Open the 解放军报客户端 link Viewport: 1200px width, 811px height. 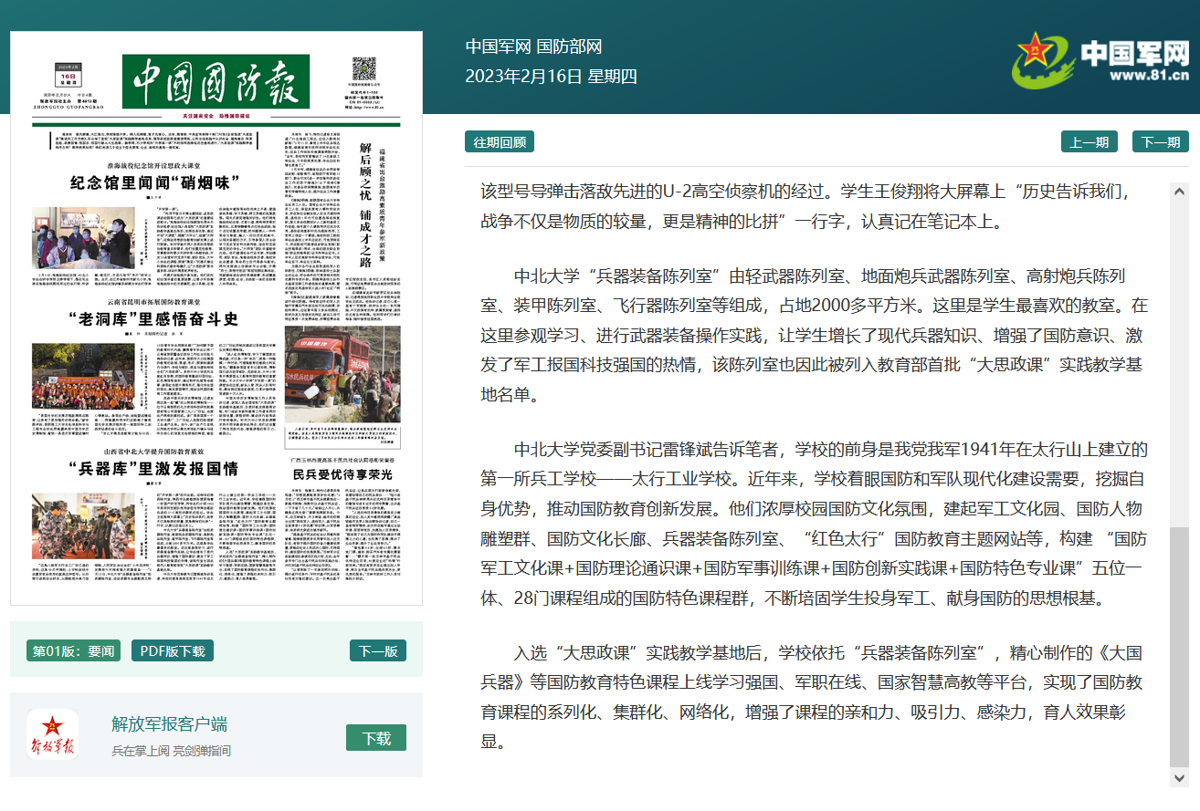169,724
